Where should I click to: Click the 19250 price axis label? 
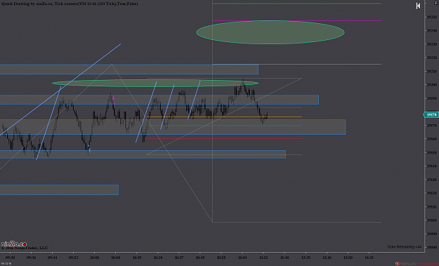432,17
